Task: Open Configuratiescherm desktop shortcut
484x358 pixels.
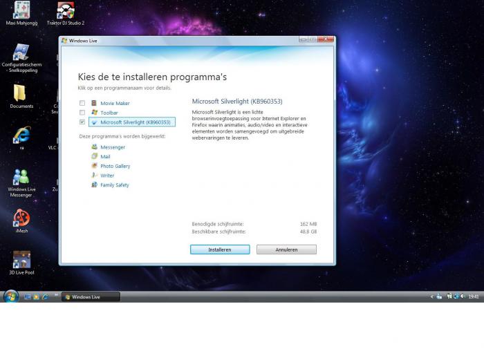Action: coord(21,58)
